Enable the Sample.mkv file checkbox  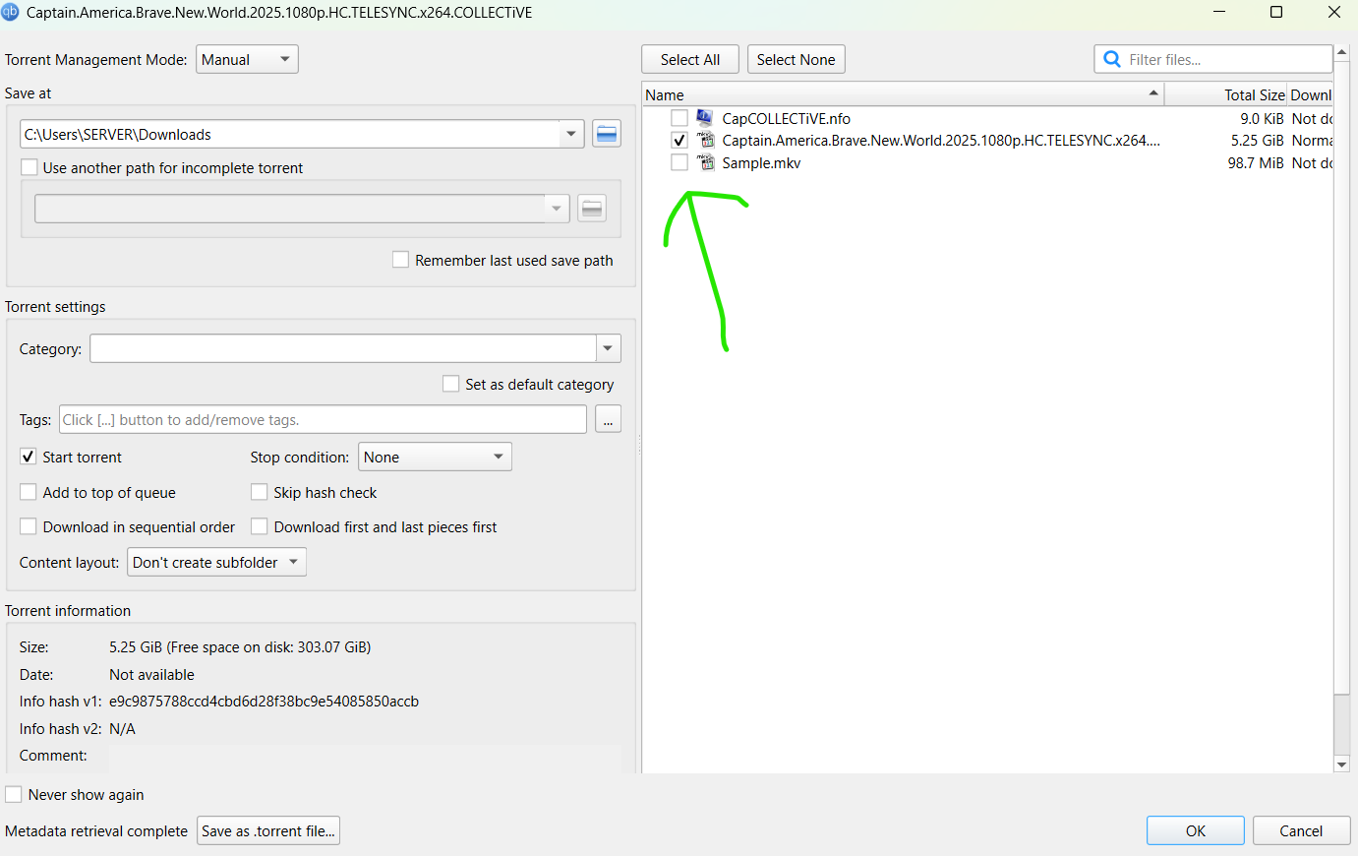click(679, 162)
